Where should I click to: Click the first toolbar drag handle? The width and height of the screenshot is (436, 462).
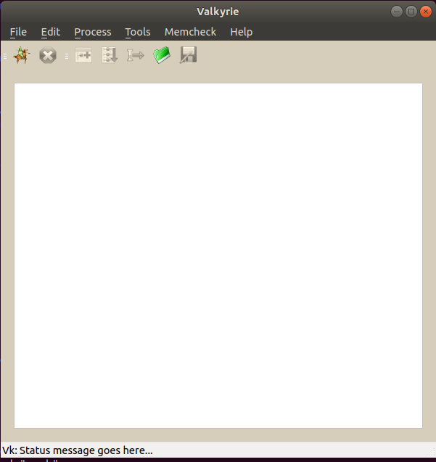(x=5, y=56)
